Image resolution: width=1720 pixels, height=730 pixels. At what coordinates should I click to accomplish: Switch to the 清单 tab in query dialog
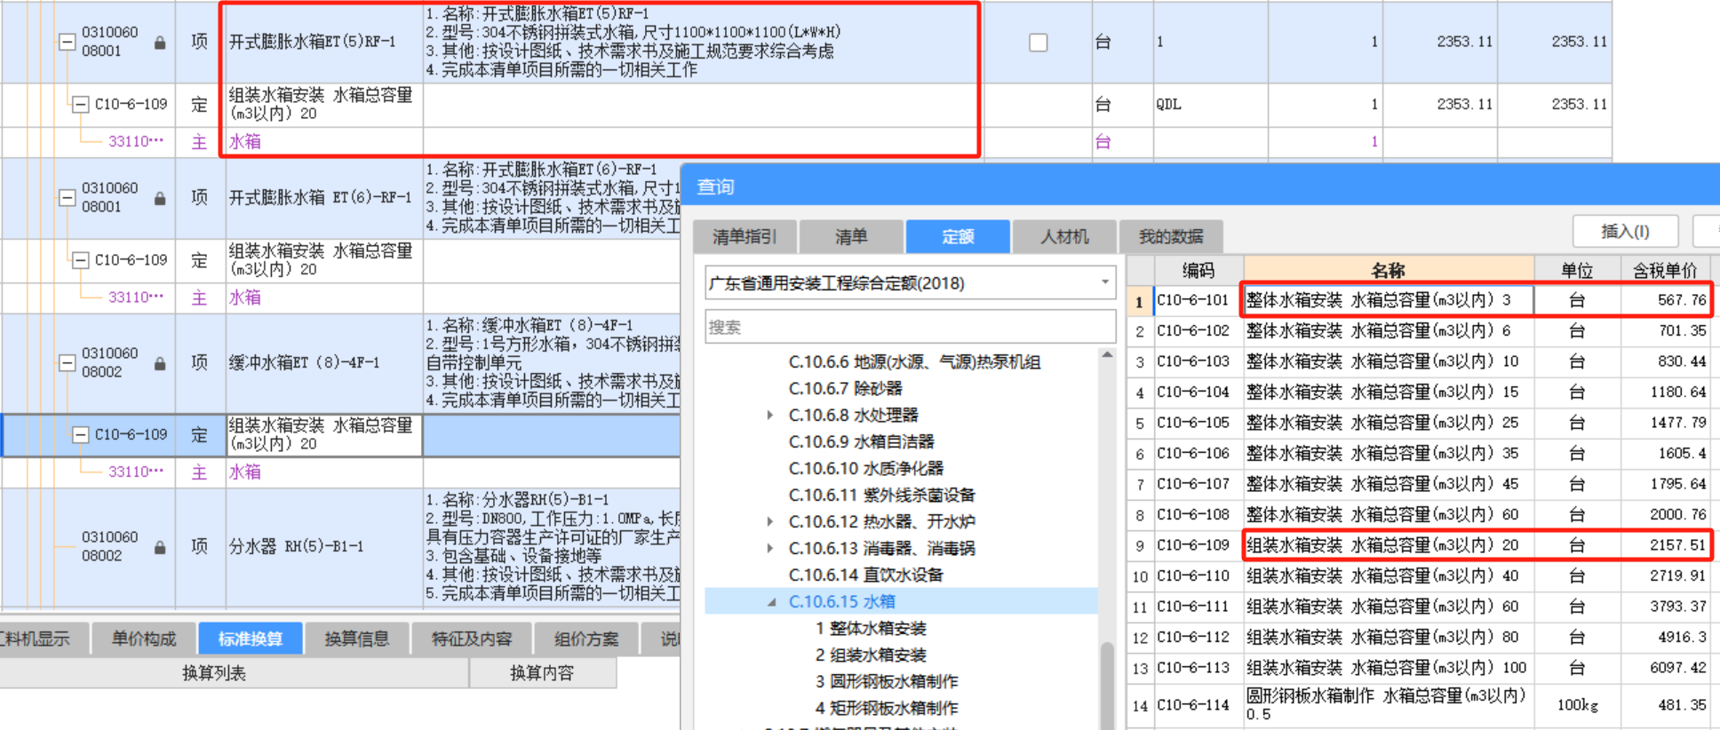coord(851,236)
